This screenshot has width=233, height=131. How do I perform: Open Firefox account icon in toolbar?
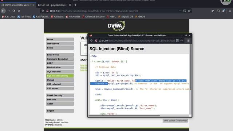[223, 11]
